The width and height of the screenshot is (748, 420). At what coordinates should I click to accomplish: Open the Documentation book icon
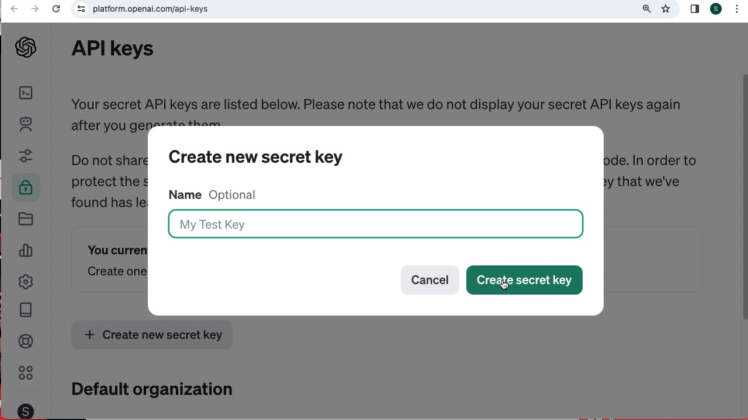26,310
